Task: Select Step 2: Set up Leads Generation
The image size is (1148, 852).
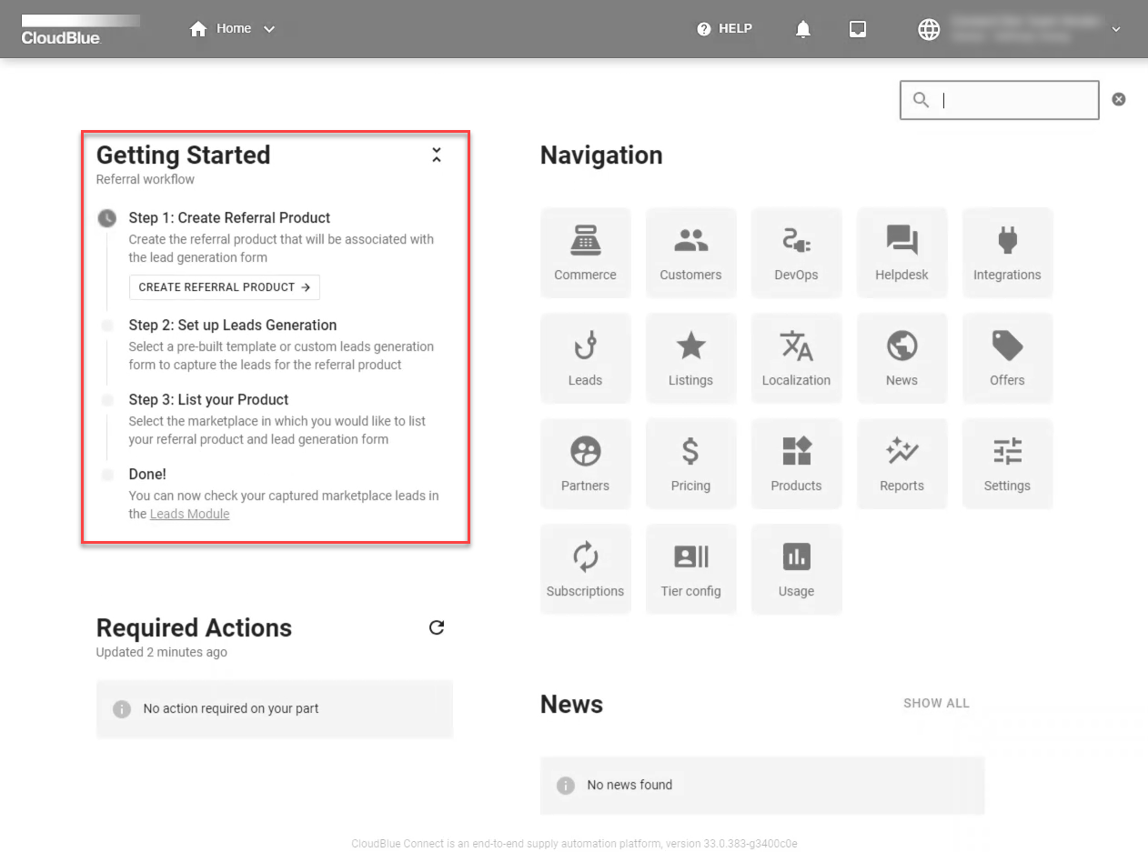Action: coord(233,326)
